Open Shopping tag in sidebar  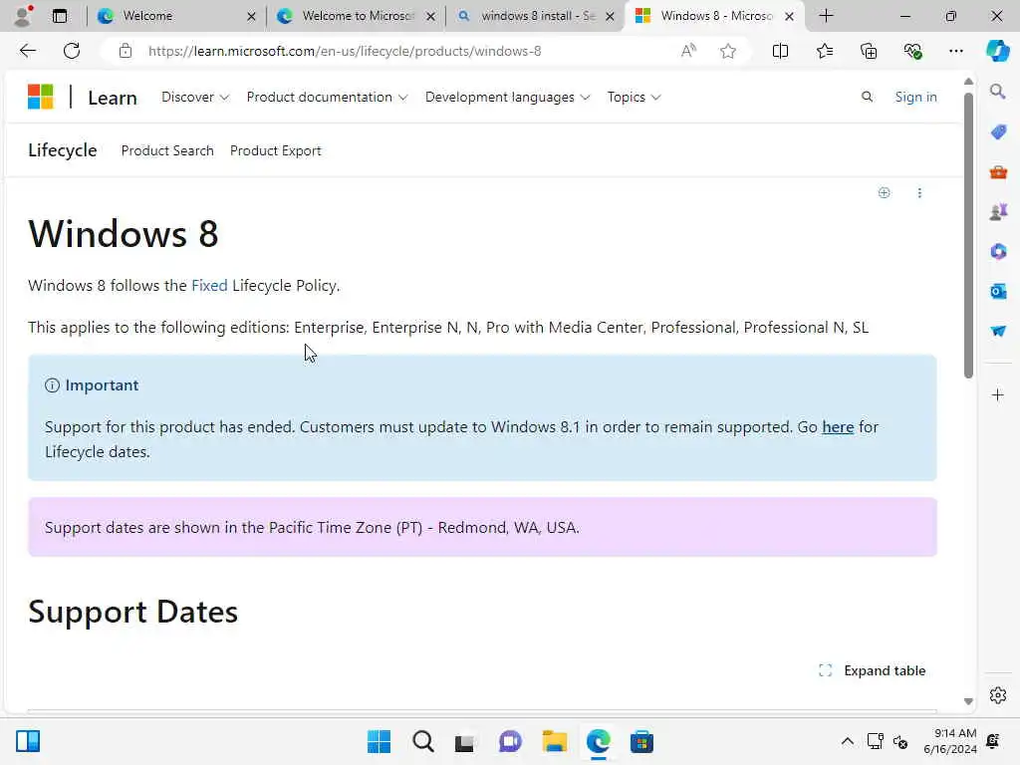coord(998,132)
